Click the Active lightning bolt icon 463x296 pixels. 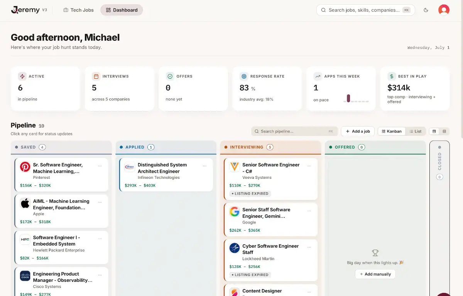point(22,76)
